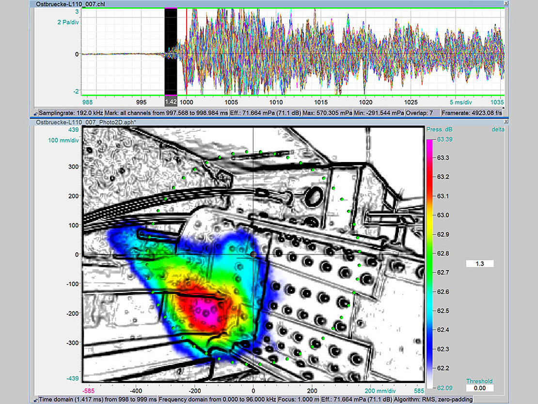Click the Focus: 1.000 m status entry
This screenshot has height=404, width=538.
pos(299,400)
